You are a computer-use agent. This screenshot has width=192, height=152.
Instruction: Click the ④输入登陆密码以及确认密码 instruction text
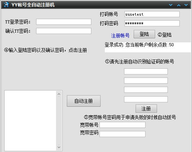tap(45, 50)
